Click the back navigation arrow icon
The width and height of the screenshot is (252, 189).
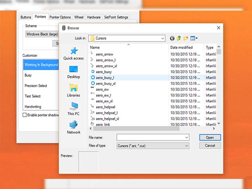pyautogui.click(x=172, y=38)
